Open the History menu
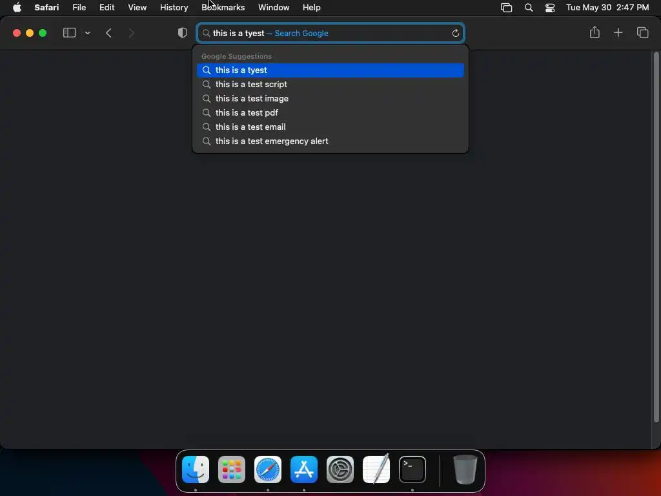 [174, 7]
